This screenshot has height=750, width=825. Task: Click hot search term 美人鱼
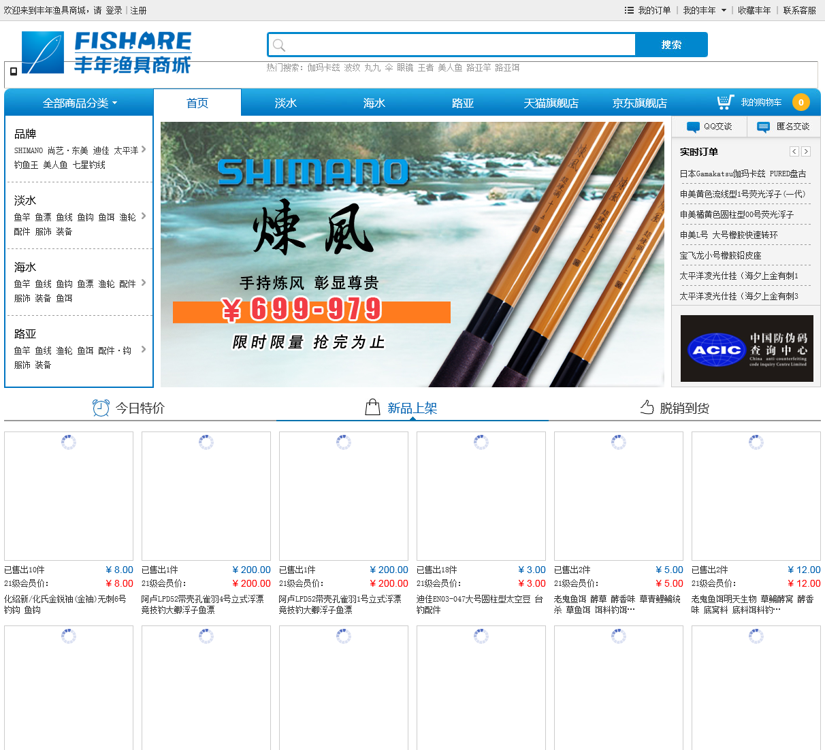[450, 67]
